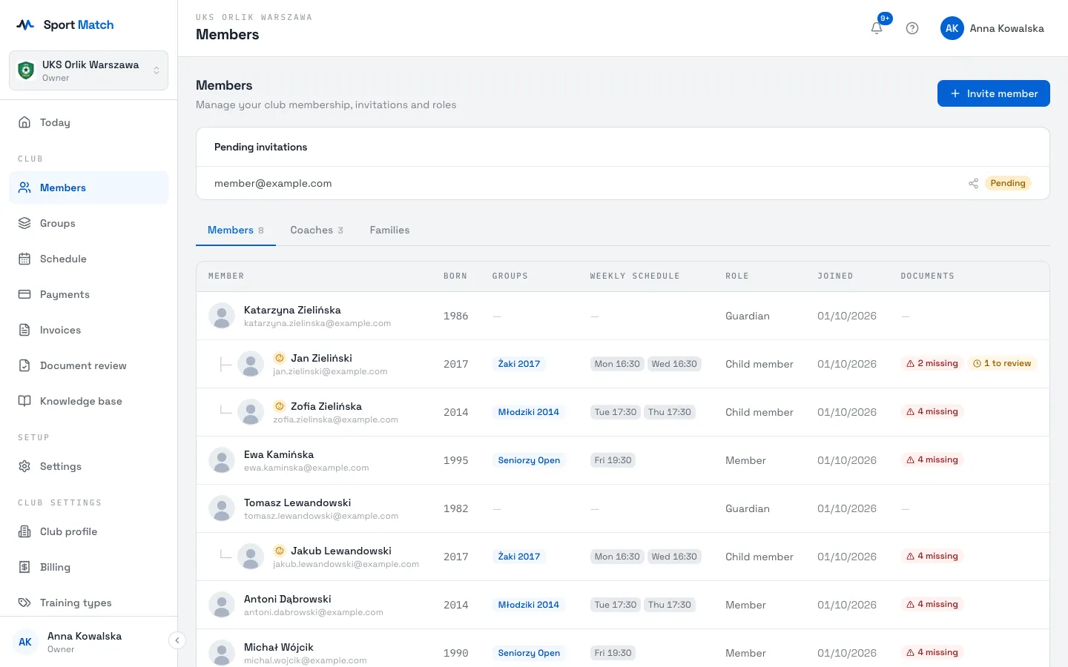Switch to the Coaches tab
The height and width of the screenshot is (667, 1068).
pos(317,230)
